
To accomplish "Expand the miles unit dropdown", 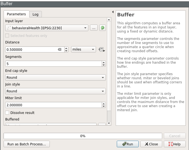I will (x=83, y=49).
